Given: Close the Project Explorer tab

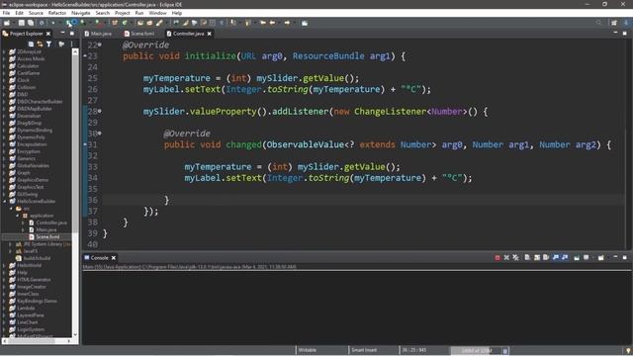Looking at the screenshot, I should pos(48,34).
